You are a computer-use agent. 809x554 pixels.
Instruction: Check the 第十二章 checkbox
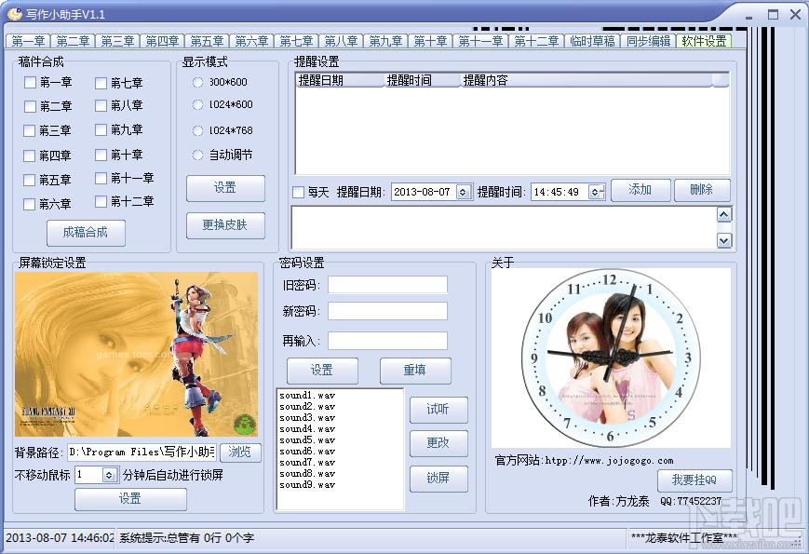click(101, 201)
